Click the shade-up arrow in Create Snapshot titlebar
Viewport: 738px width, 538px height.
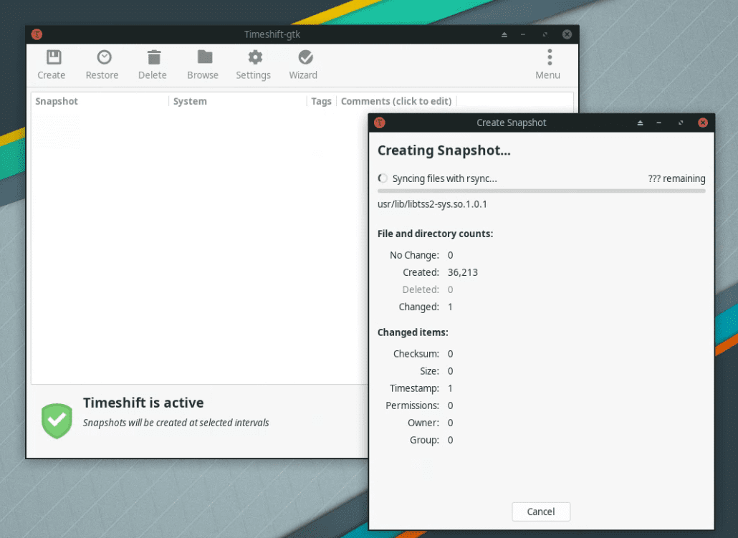640,123
